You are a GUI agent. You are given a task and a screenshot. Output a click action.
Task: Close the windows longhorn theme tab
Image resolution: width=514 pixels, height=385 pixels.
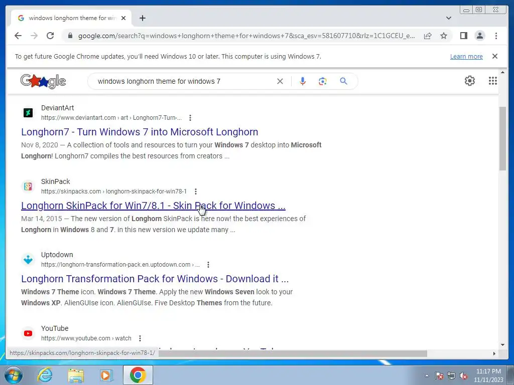123,18
